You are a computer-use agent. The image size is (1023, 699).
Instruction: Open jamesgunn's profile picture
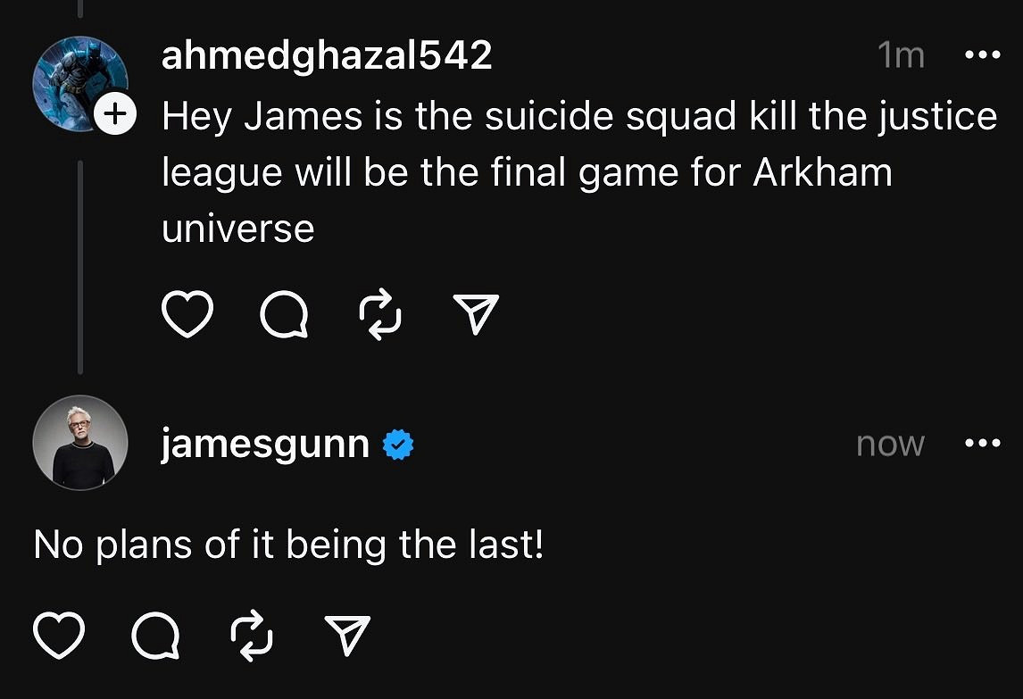coord(80,443)
